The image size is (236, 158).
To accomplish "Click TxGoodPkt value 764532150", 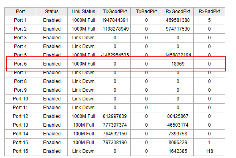I will [115, 134].
